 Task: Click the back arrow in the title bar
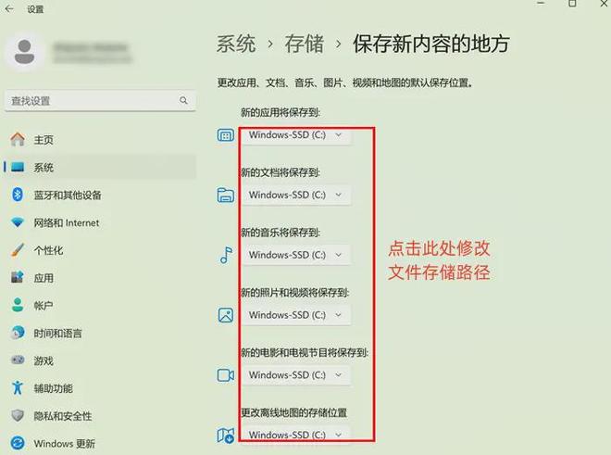(x=11, y=9)
